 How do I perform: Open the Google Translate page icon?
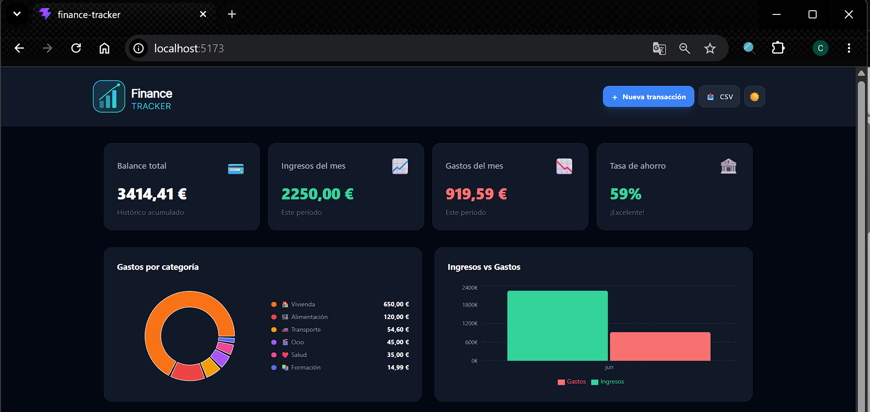coord(659,48)
